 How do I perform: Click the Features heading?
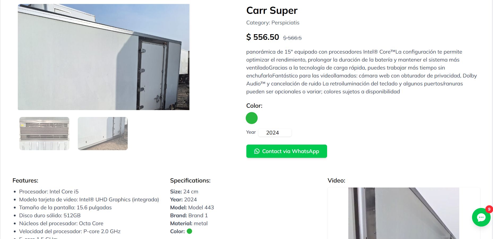(x=25, y=181)
